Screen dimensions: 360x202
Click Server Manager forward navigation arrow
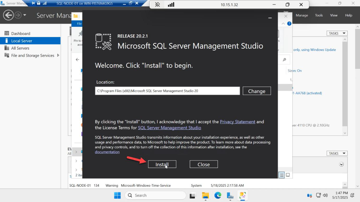18,15
